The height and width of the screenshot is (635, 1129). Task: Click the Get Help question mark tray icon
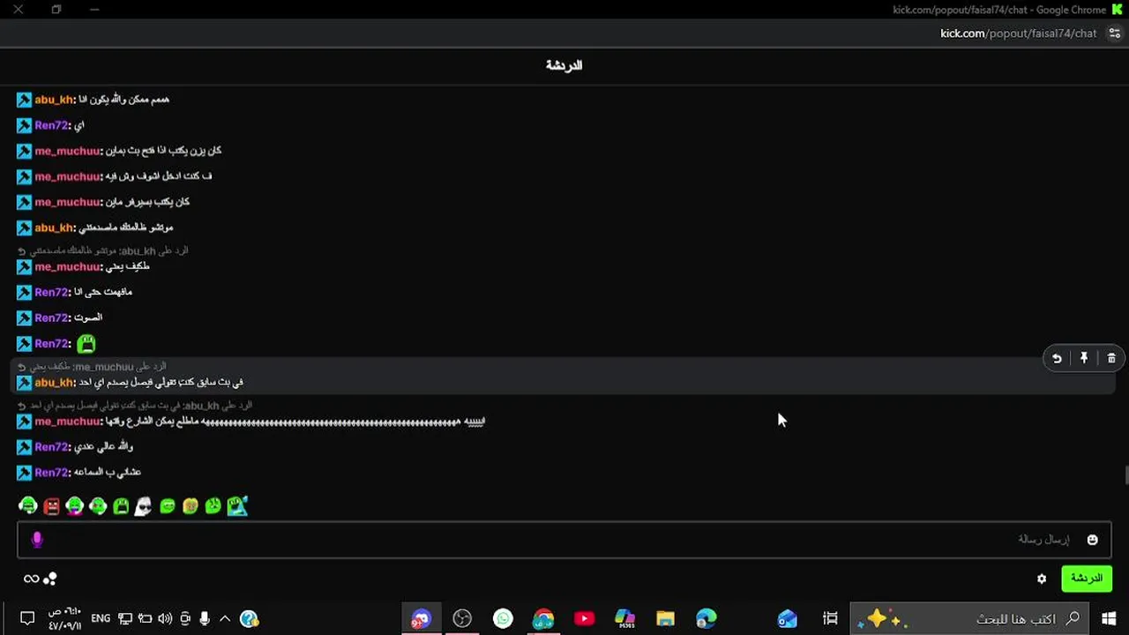click(249, 618)
